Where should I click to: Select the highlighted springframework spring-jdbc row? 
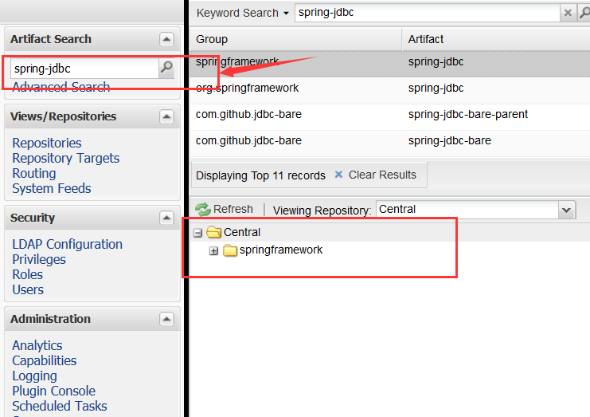pyautogui.click(x=389, y=64)
